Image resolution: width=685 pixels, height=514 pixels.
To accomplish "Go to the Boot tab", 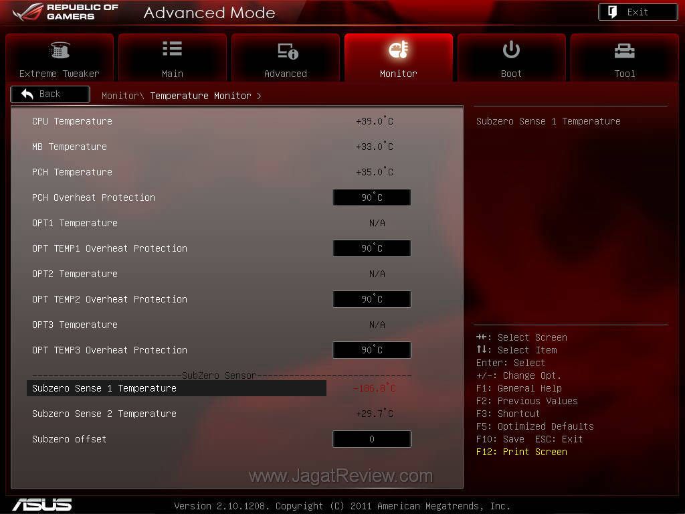I will tap(512, 58).
